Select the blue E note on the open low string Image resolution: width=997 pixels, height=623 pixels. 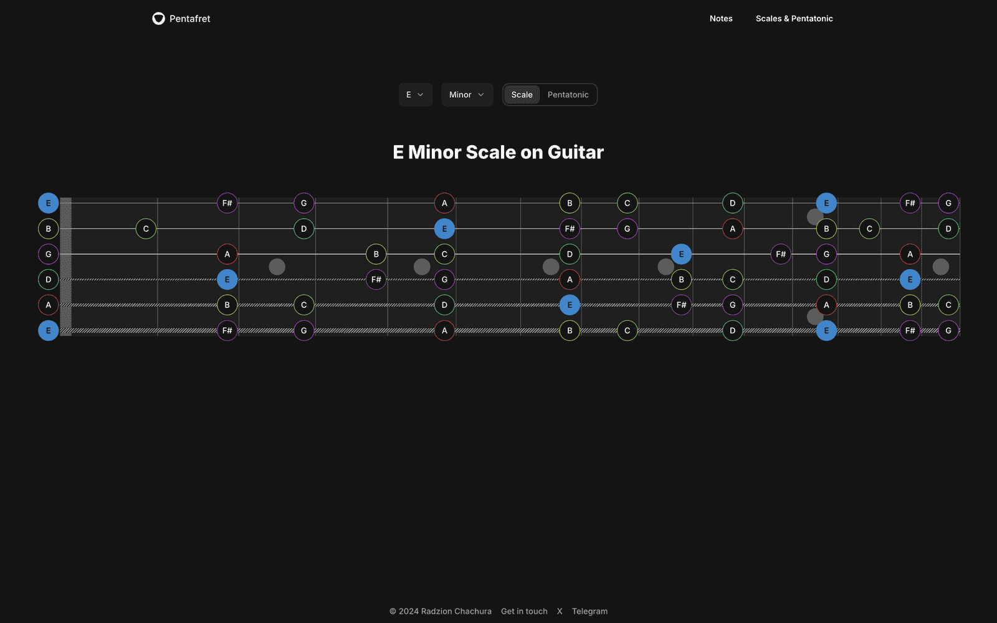(x=48, y=330)
